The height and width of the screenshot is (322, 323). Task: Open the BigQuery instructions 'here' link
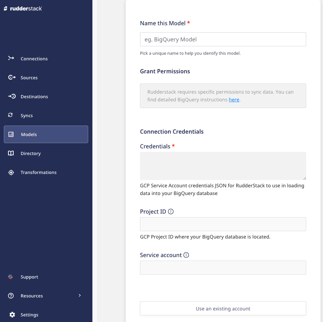point(234,100)
